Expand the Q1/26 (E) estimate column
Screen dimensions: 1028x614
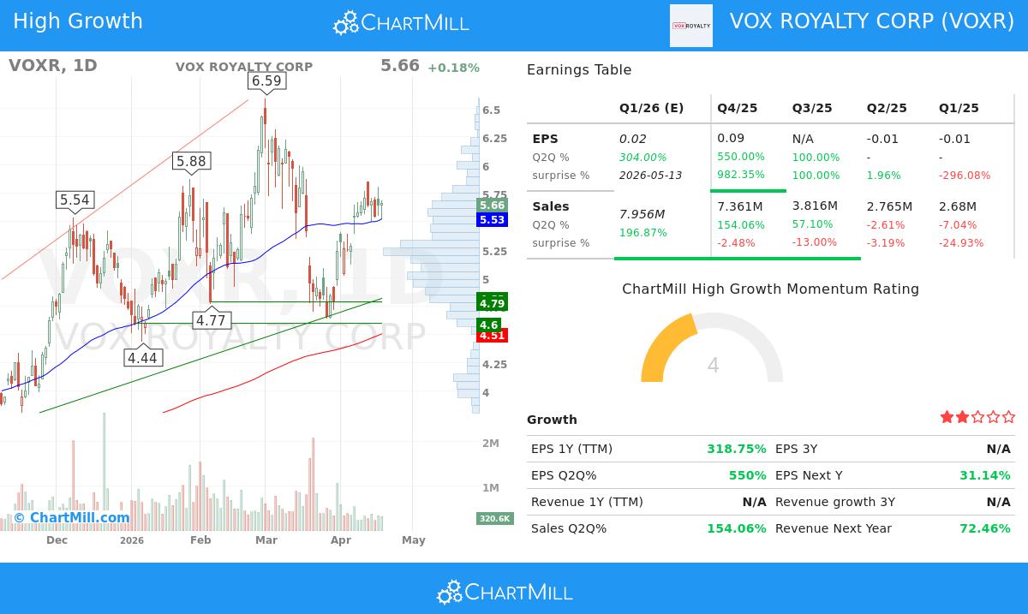651,108
